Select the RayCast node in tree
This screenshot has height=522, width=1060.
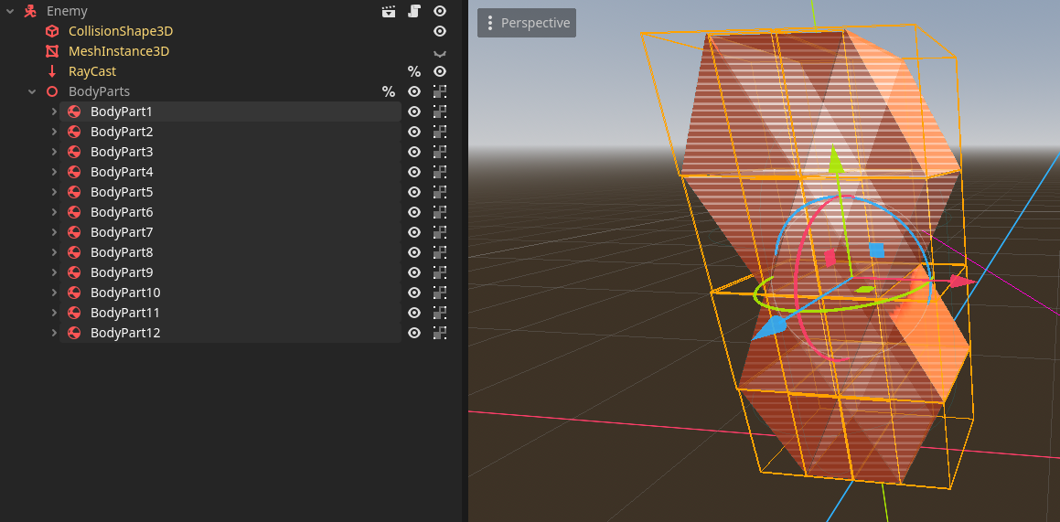pyautogui.click(x=92, y=71)
